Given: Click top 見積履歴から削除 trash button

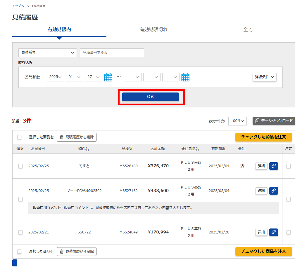Looking at the screenshot, I should click(x=77, y=137).
